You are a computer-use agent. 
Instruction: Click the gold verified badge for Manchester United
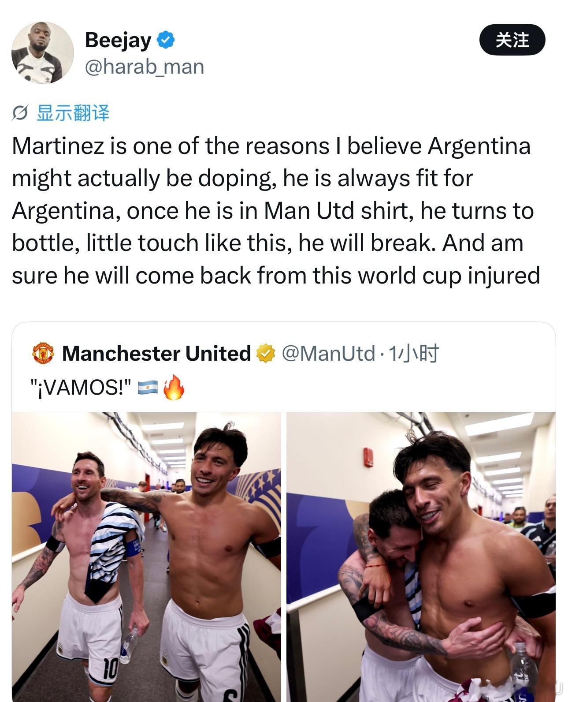[266, 354]
